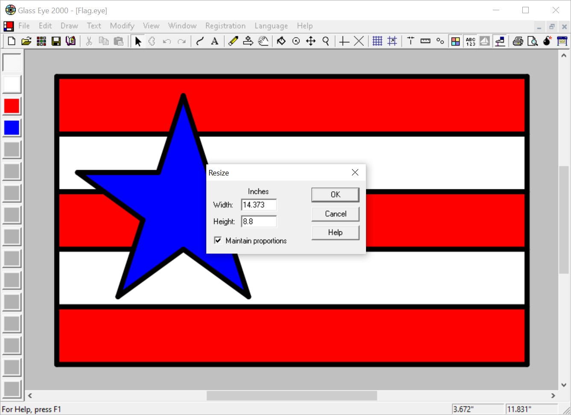The image size is (571, 415).
Task: Click the dimension marker T icon
Action: point(410,41)
